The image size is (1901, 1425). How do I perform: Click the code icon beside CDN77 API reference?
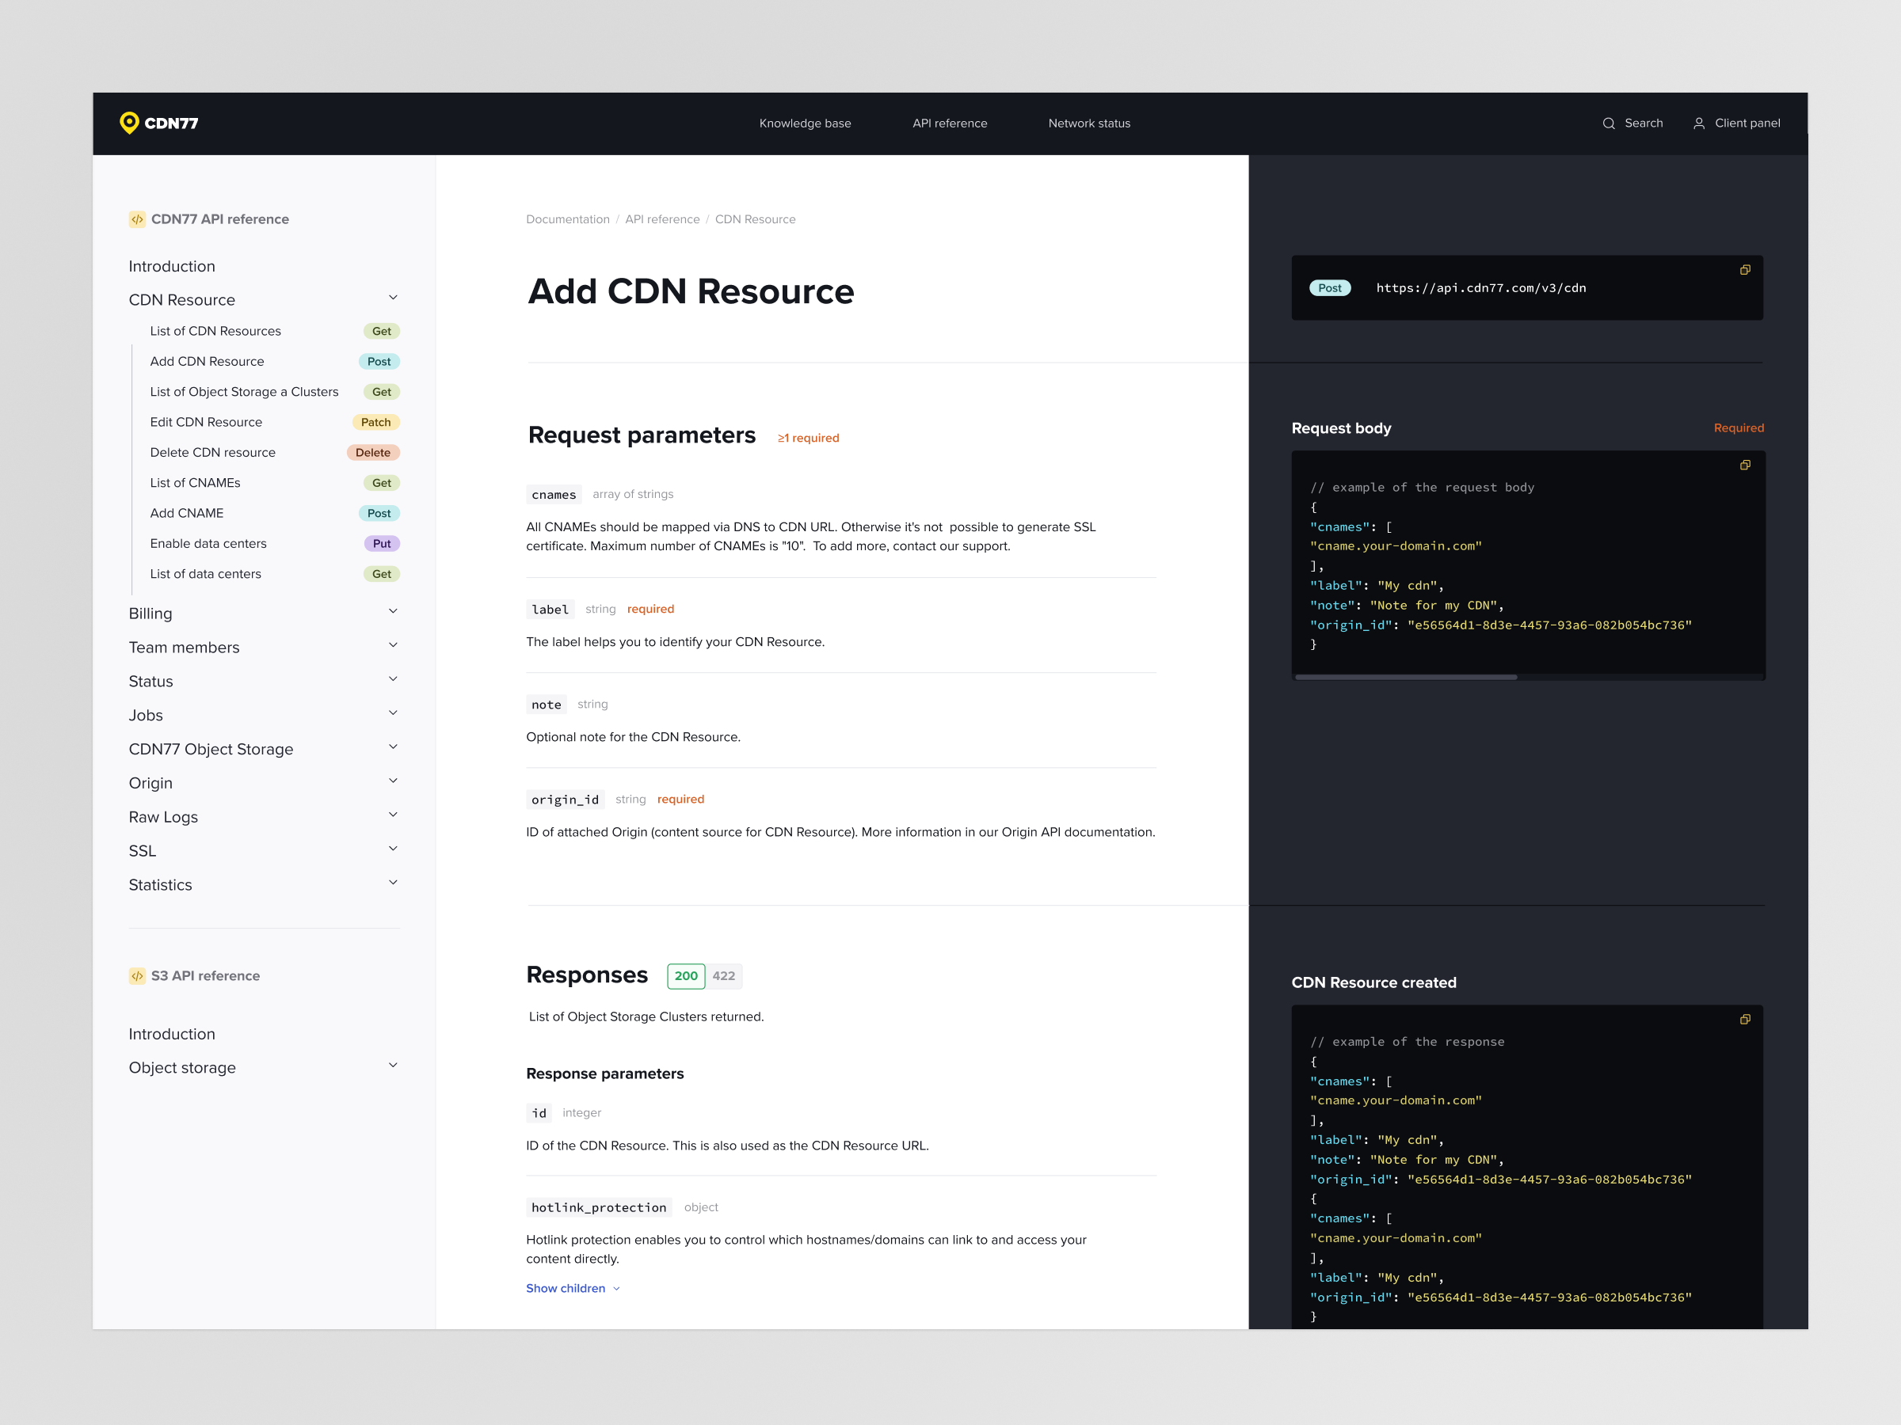coord(138,219)
